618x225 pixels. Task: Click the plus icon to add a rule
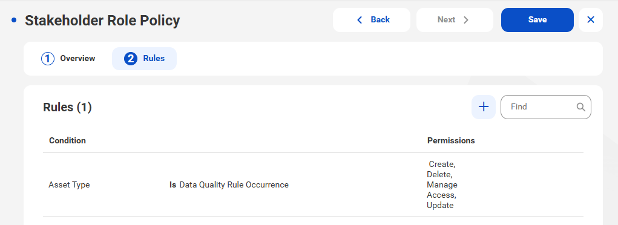click(x=484, y=107)
